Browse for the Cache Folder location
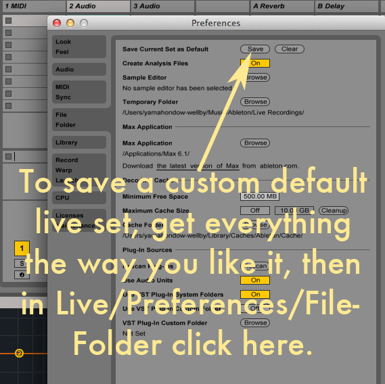385x384 pixels. 255,224
